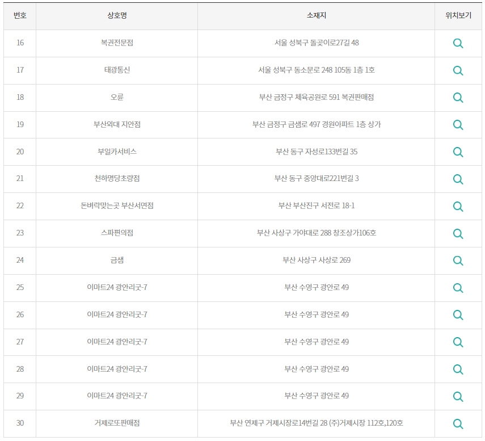Viewport: 485px width, 441px height.
Task: Open location view for 복권전문점
Action: tap(458, 43)
